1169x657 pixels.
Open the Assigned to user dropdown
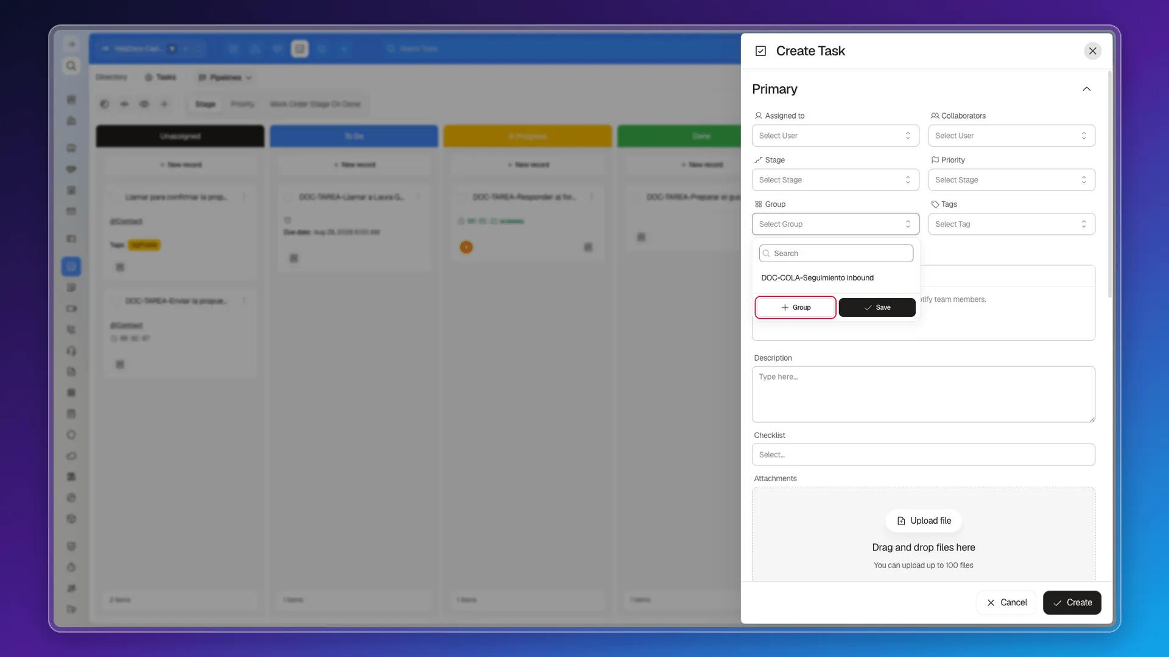[835, 135]
